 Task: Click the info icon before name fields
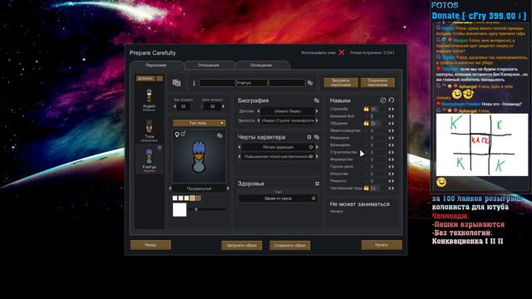(194, 83)
